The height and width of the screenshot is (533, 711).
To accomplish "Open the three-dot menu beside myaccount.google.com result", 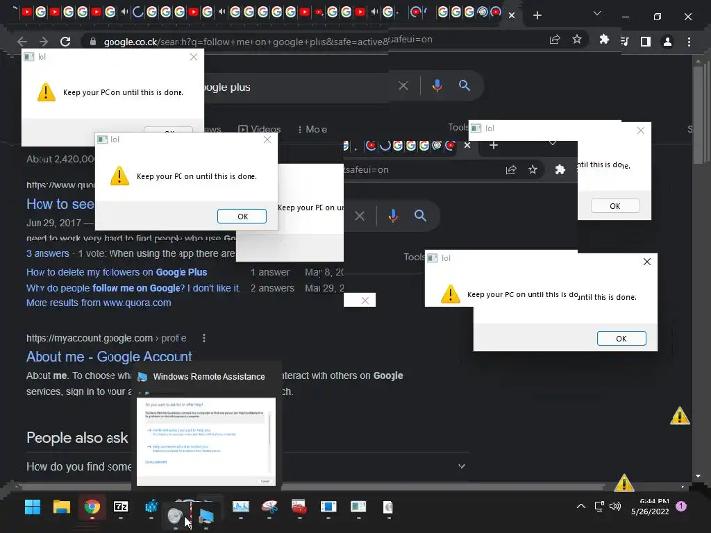I will tap(204, 338).
